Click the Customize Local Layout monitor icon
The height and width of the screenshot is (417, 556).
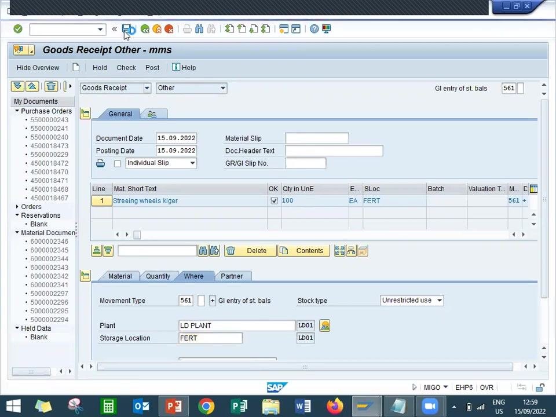[326, 29]
